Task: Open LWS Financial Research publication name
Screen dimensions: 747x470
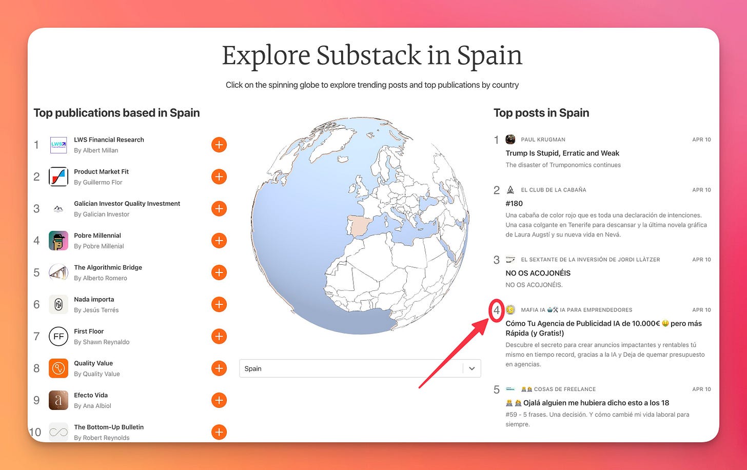Action: [x=109, y=140]
